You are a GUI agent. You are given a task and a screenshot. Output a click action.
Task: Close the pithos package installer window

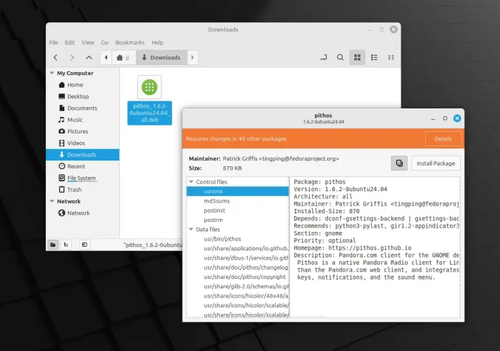pyautogui.click(x=457, y=118)
